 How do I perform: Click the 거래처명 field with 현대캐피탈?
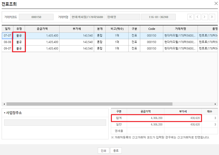click(87, 17)
